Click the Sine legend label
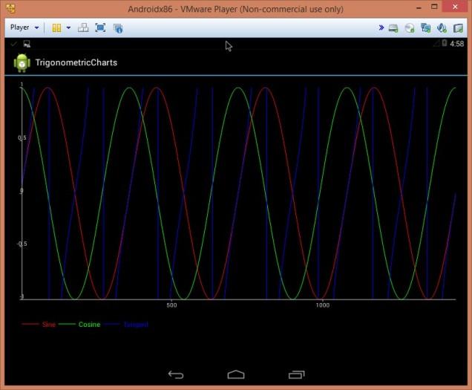This screenshot has width=472, height=390. point(48,325)
